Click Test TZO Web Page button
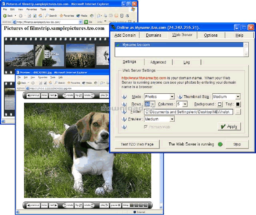Viewport: 256px width, 215px height. pos(137,144)
